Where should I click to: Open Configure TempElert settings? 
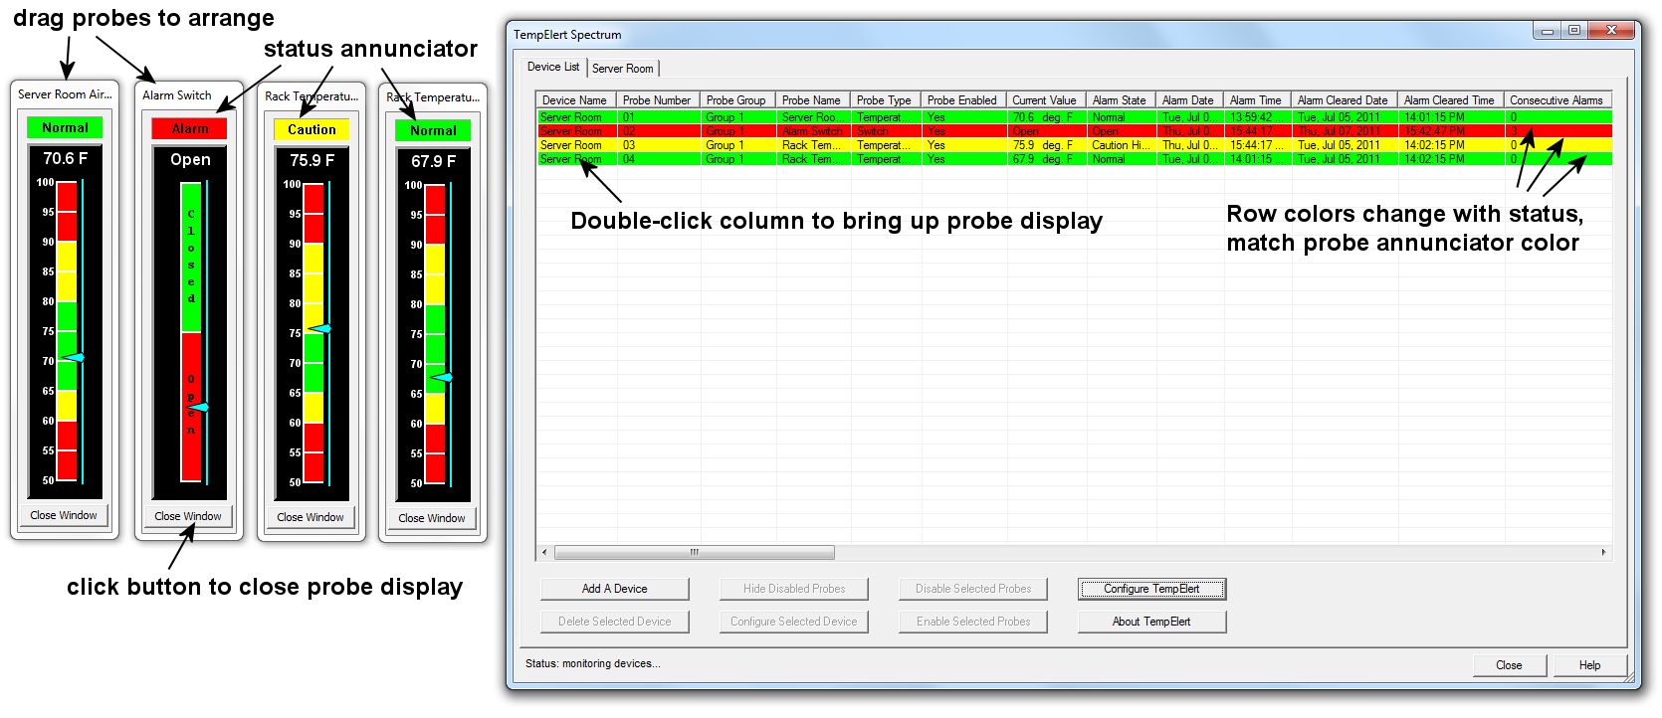coord(1151,589)
